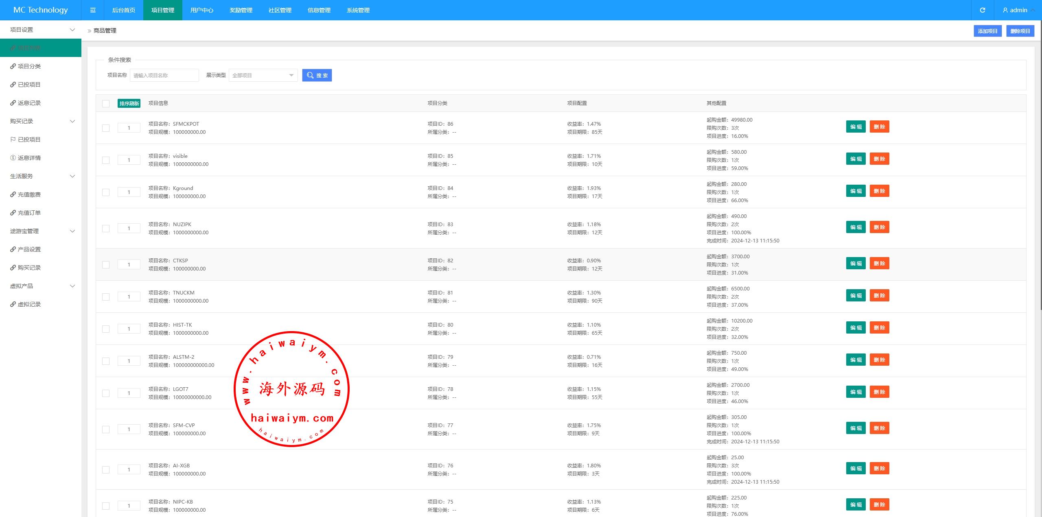Viewport: 1042px width, 517px height.
Task: Click the sidebar collapse hamburger icon
Action: [x=93, y=10]
